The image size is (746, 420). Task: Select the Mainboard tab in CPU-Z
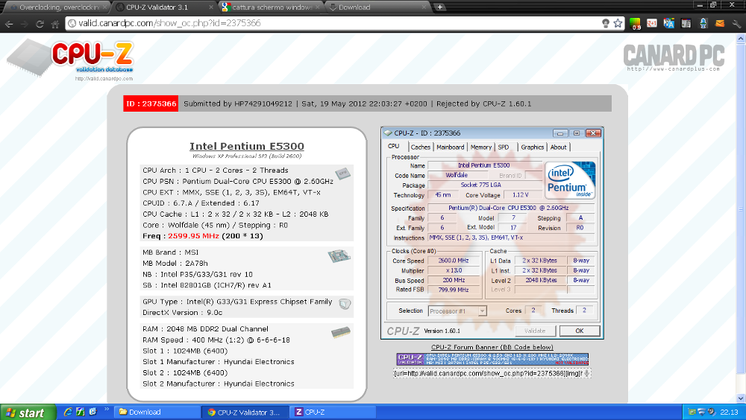pos(450,147)
